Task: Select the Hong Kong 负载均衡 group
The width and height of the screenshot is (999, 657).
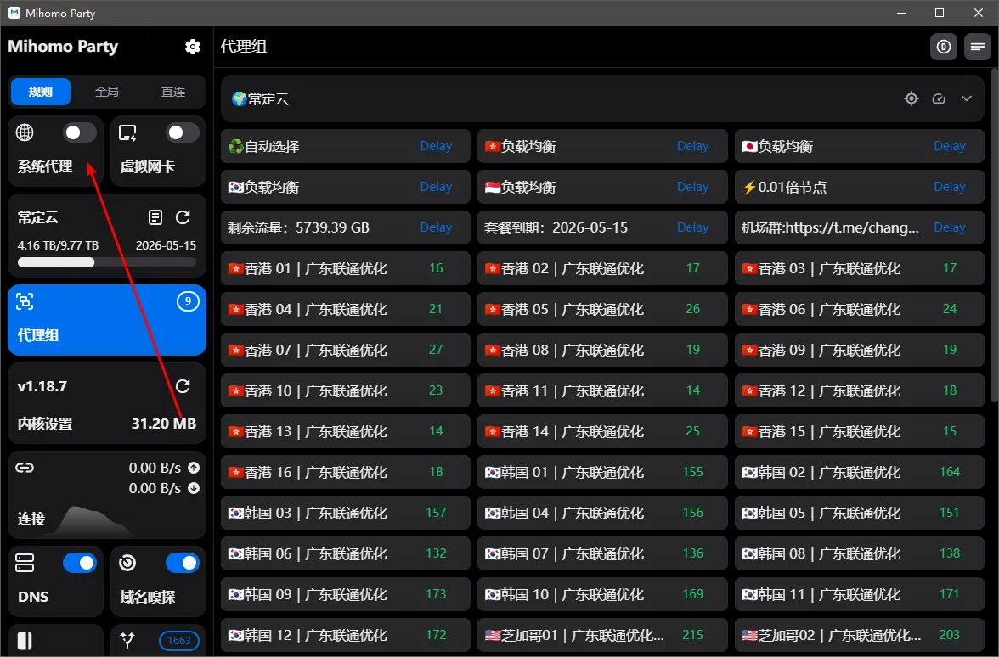Action: click(x=602, y=146)
